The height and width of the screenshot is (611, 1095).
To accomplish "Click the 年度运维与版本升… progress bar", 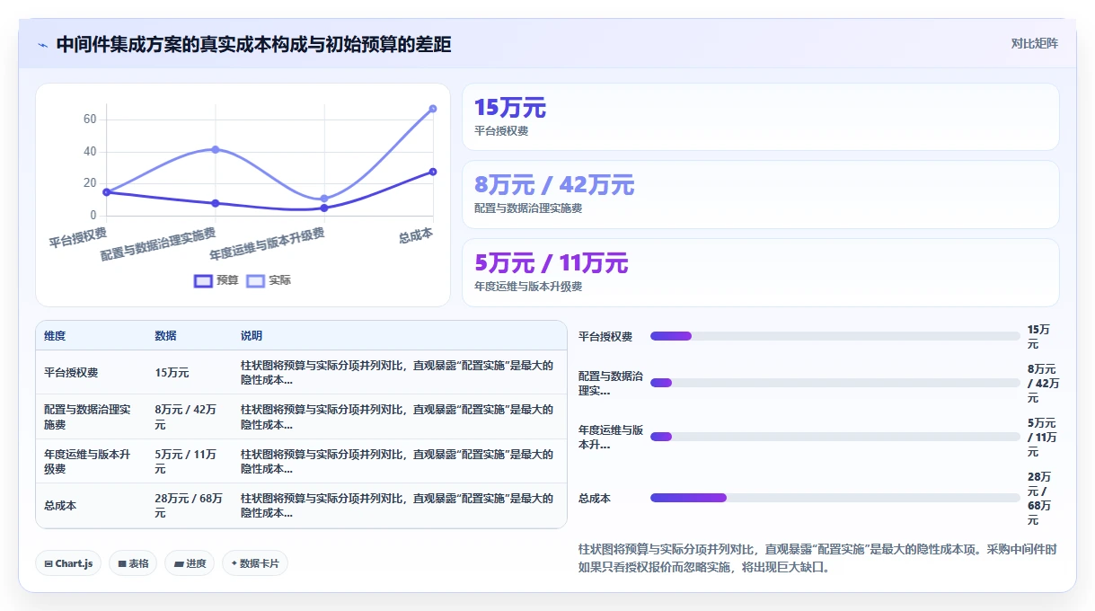I will click(834, 437).
